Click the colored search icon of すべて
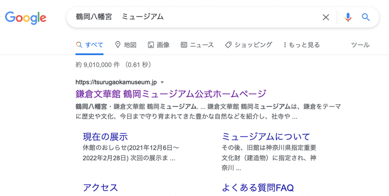This screenshot has height=196, width=389. click(x=79, y=45)
